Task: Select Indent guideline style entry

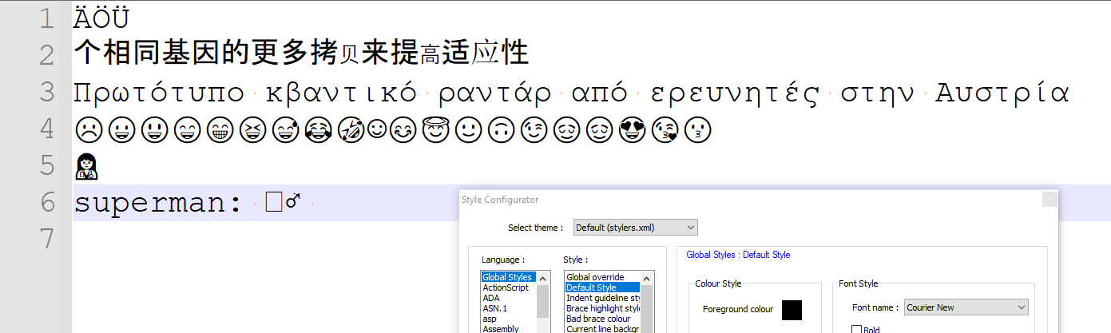Action: 602,298
